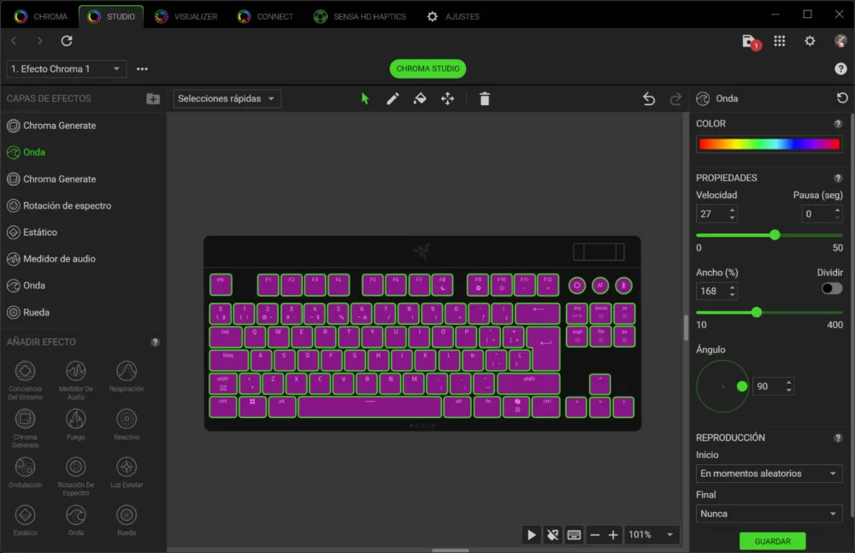855x553 pixels.
Task: Open the apps grid icon
Action: [x=780, y=41]
